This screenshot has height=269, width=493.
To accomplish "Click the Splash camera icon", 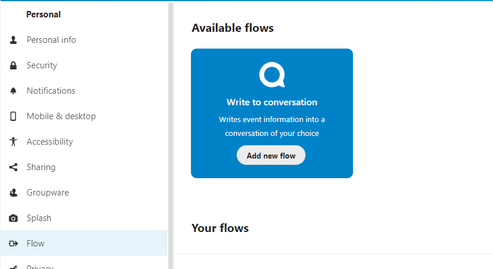I will coord(13,218).
